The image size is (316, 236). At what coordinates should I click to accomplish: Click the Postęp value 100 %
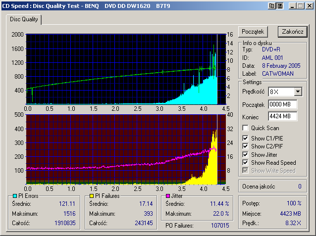click(294, 203)
